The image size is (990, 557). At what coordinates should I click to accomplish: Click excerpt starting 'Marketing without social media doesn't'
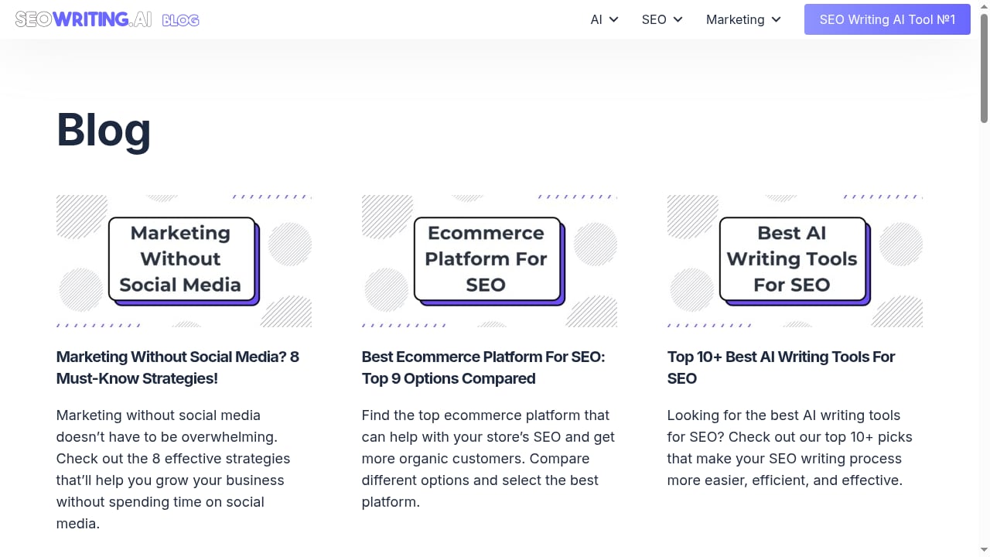(x=173, y=470)
